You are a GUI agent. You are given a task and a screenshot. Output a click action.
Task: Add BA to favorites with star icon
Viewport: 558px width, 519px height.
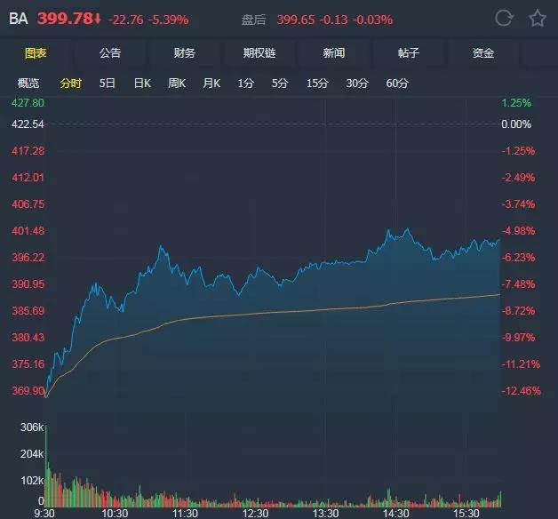pos(537,18)
